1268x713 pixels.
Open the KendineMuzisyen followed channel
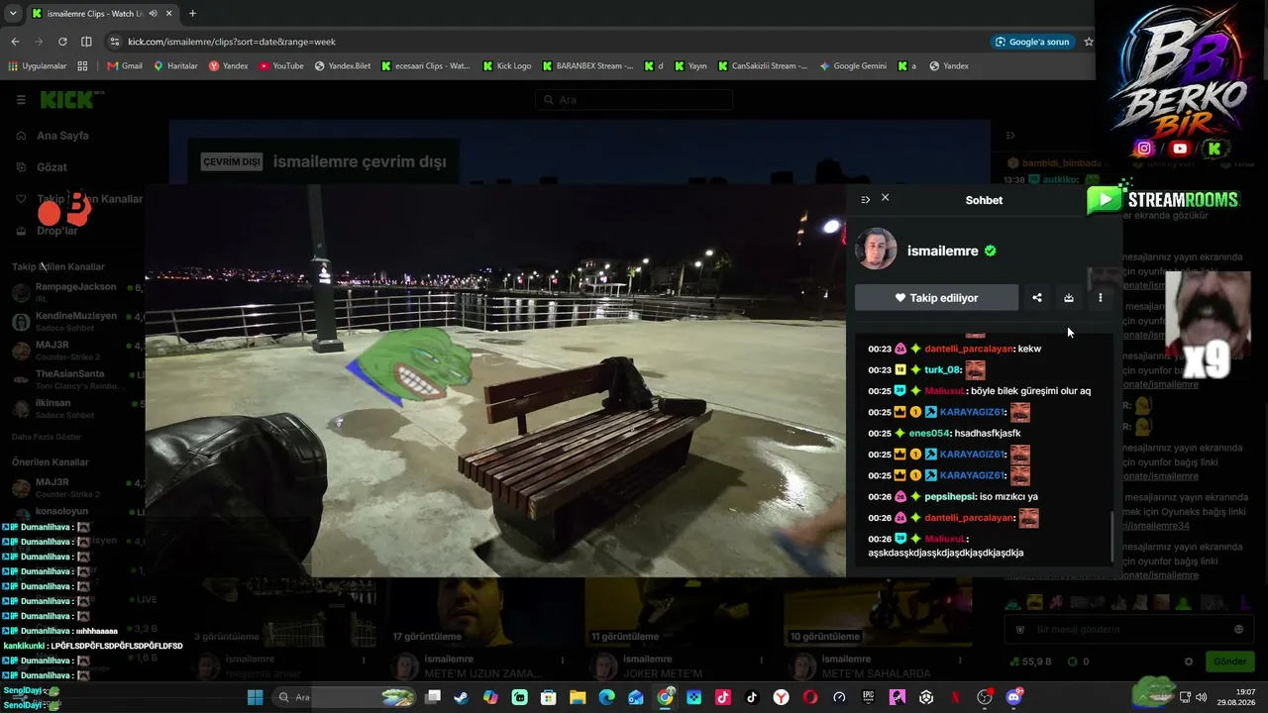tap(74, 321)
